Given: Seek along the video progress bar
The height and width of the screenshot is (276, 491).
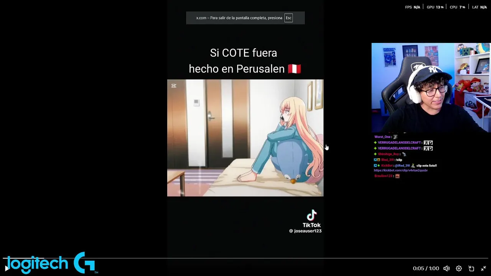Looking at the screenshot, I should (x=245, y=258).
